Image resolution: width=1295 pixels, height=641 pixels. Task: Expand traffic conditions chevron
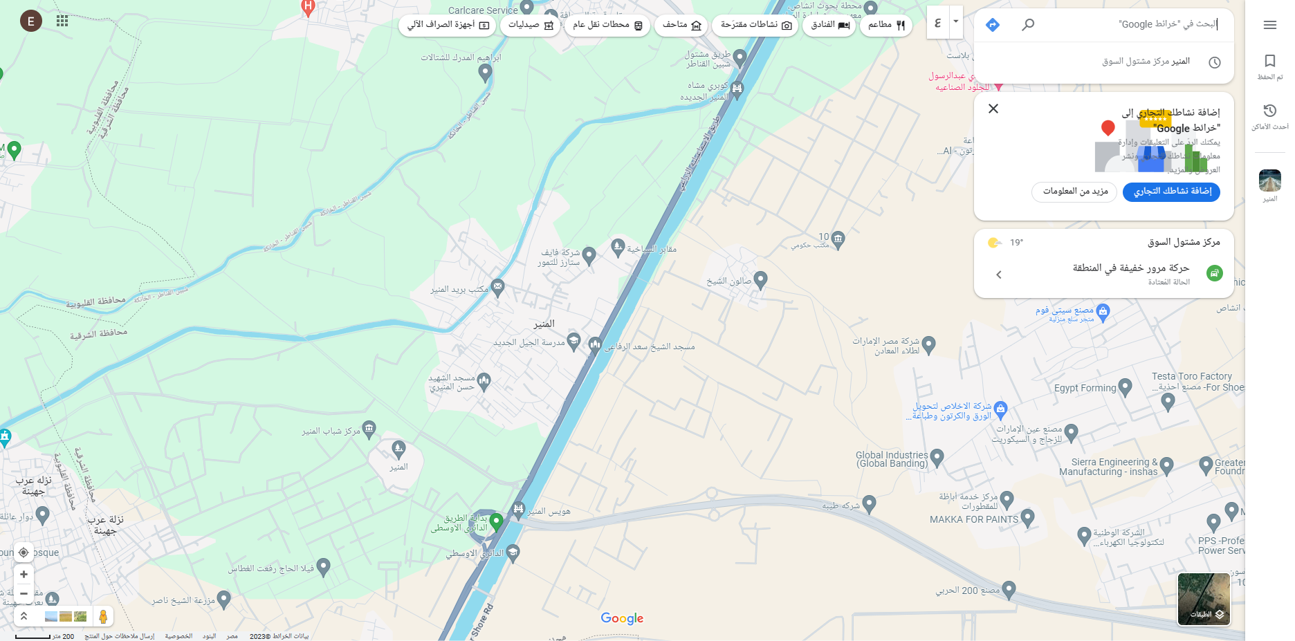click(999, 275)
